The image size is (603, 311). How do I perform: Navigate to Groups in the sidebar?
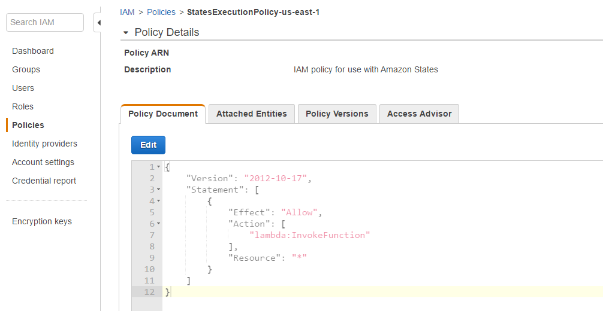tap(26, 69)
